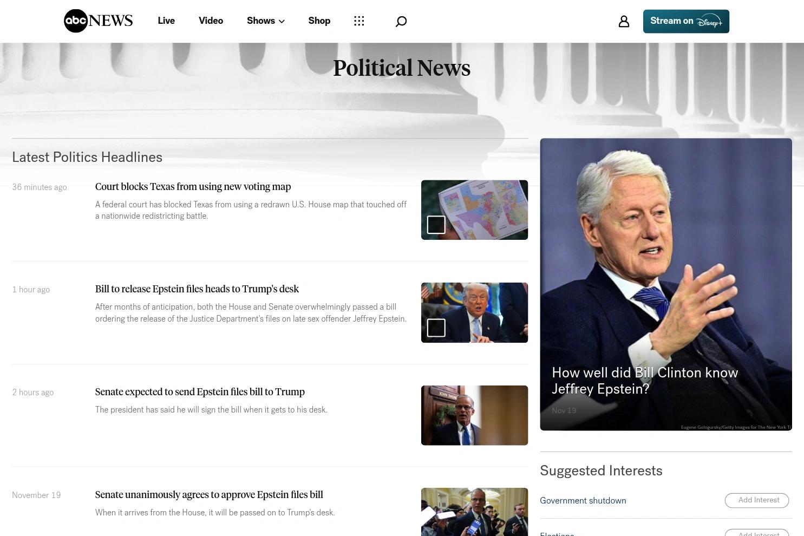Screen dimensions: 804x536
Task: Click the 'Nov 19' date on Clinton card
Action: [x=564, y=410]
